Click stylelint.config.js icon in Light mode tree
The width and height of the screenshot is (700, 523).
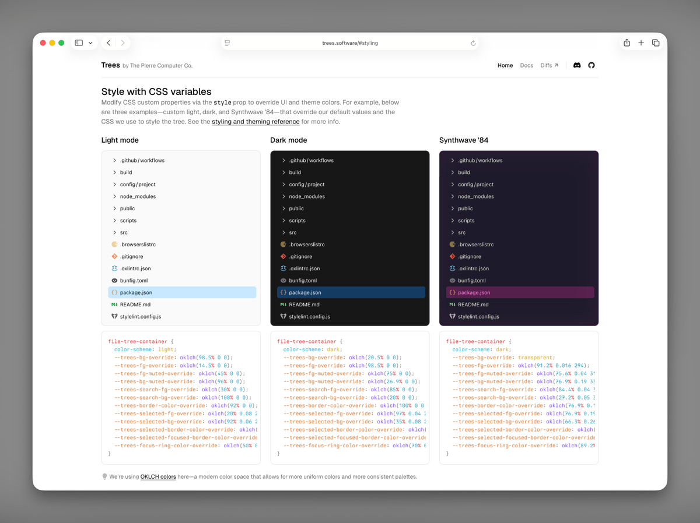click(114, 317)
